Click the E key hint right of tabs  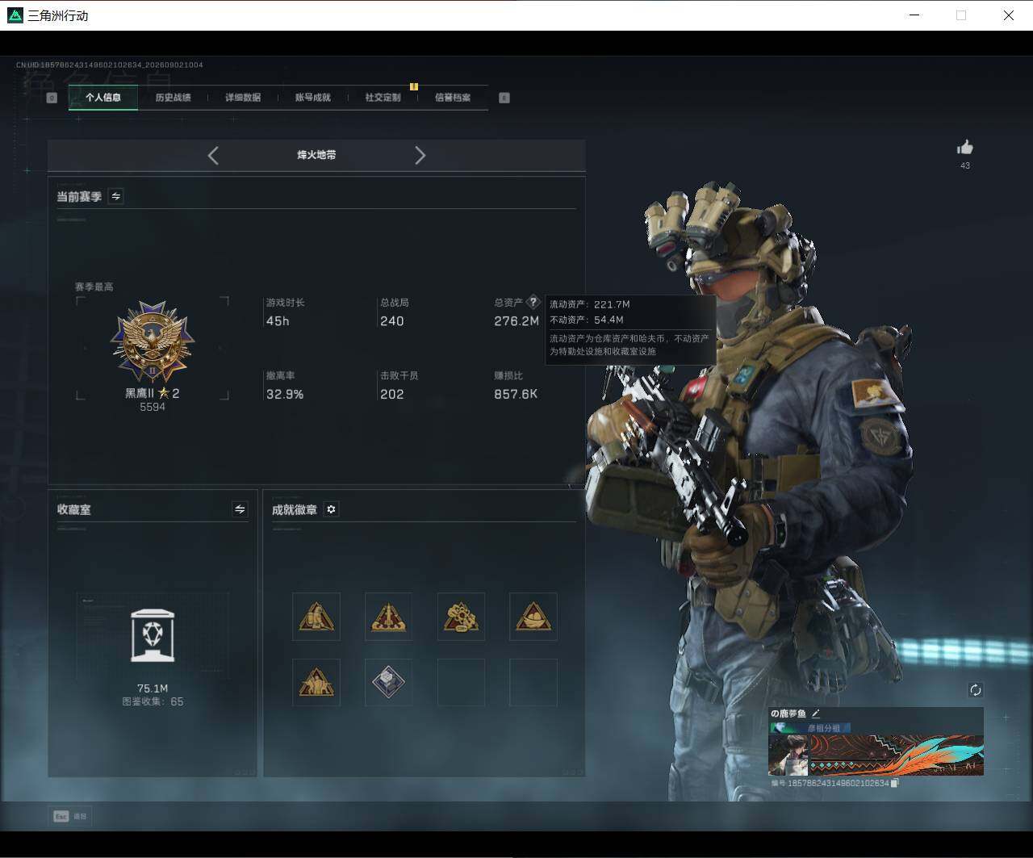point(504,98)
